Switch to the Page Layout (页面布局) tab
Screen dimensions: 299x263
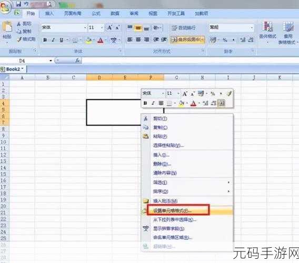coord(73,13)
